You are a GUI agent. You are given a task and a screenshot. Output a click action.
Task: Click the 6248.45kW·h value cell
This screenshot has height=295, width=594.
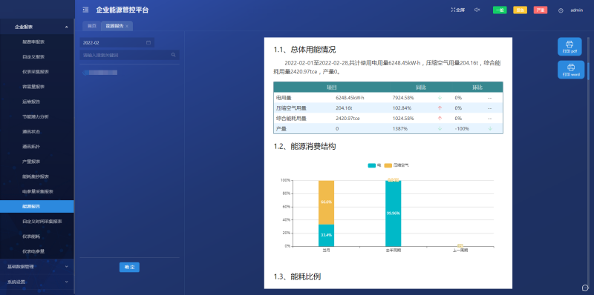pyautogui.click(x=350, y=98)
